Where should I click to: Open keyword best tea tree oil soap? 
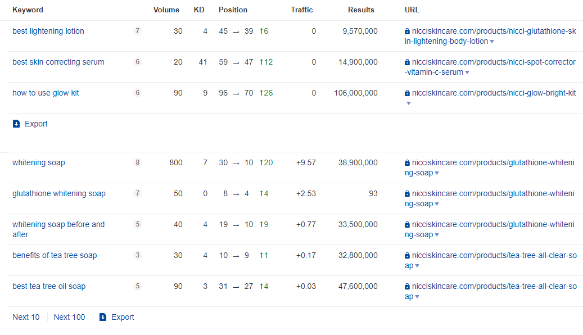(49, 286)
